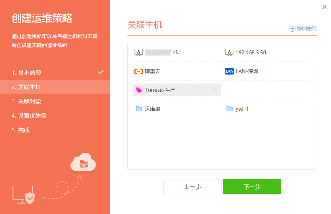
Task: Close the 创建运维策略 dialog
Action: pos(324,7)
